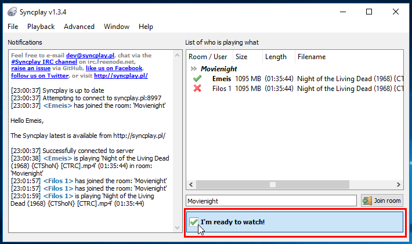Open the raise an issue link
Screen dimensions: 412x244
tap(31, 68)
